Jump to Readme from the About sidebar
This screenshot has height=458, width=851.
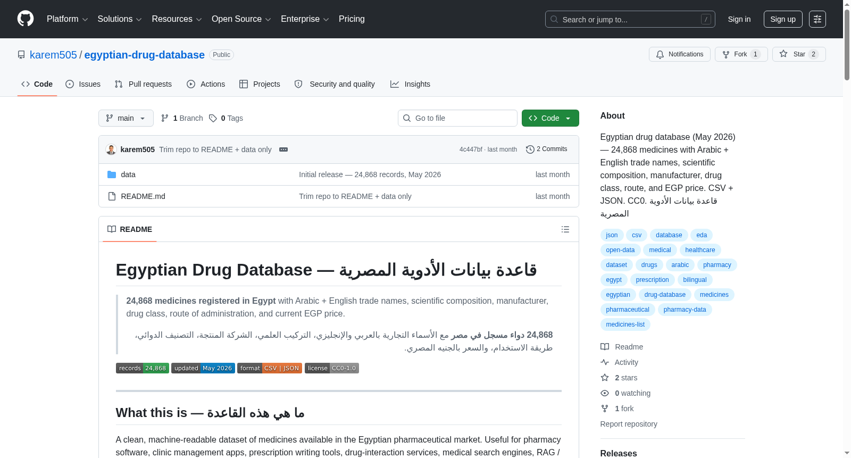pos(622,347)
